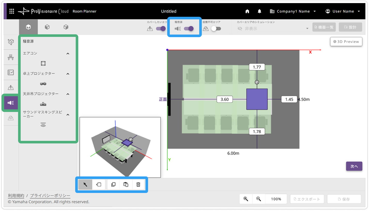Click the 次へ next button
This screenshot has height=211, width=369.
pyautogui.click(x=354, y=166)
